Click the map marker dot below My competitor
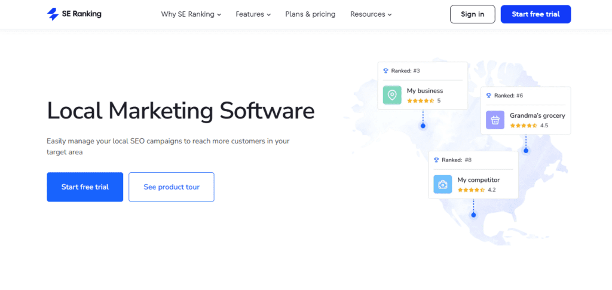This screenshot has width=612, height=290. (473, 215)
